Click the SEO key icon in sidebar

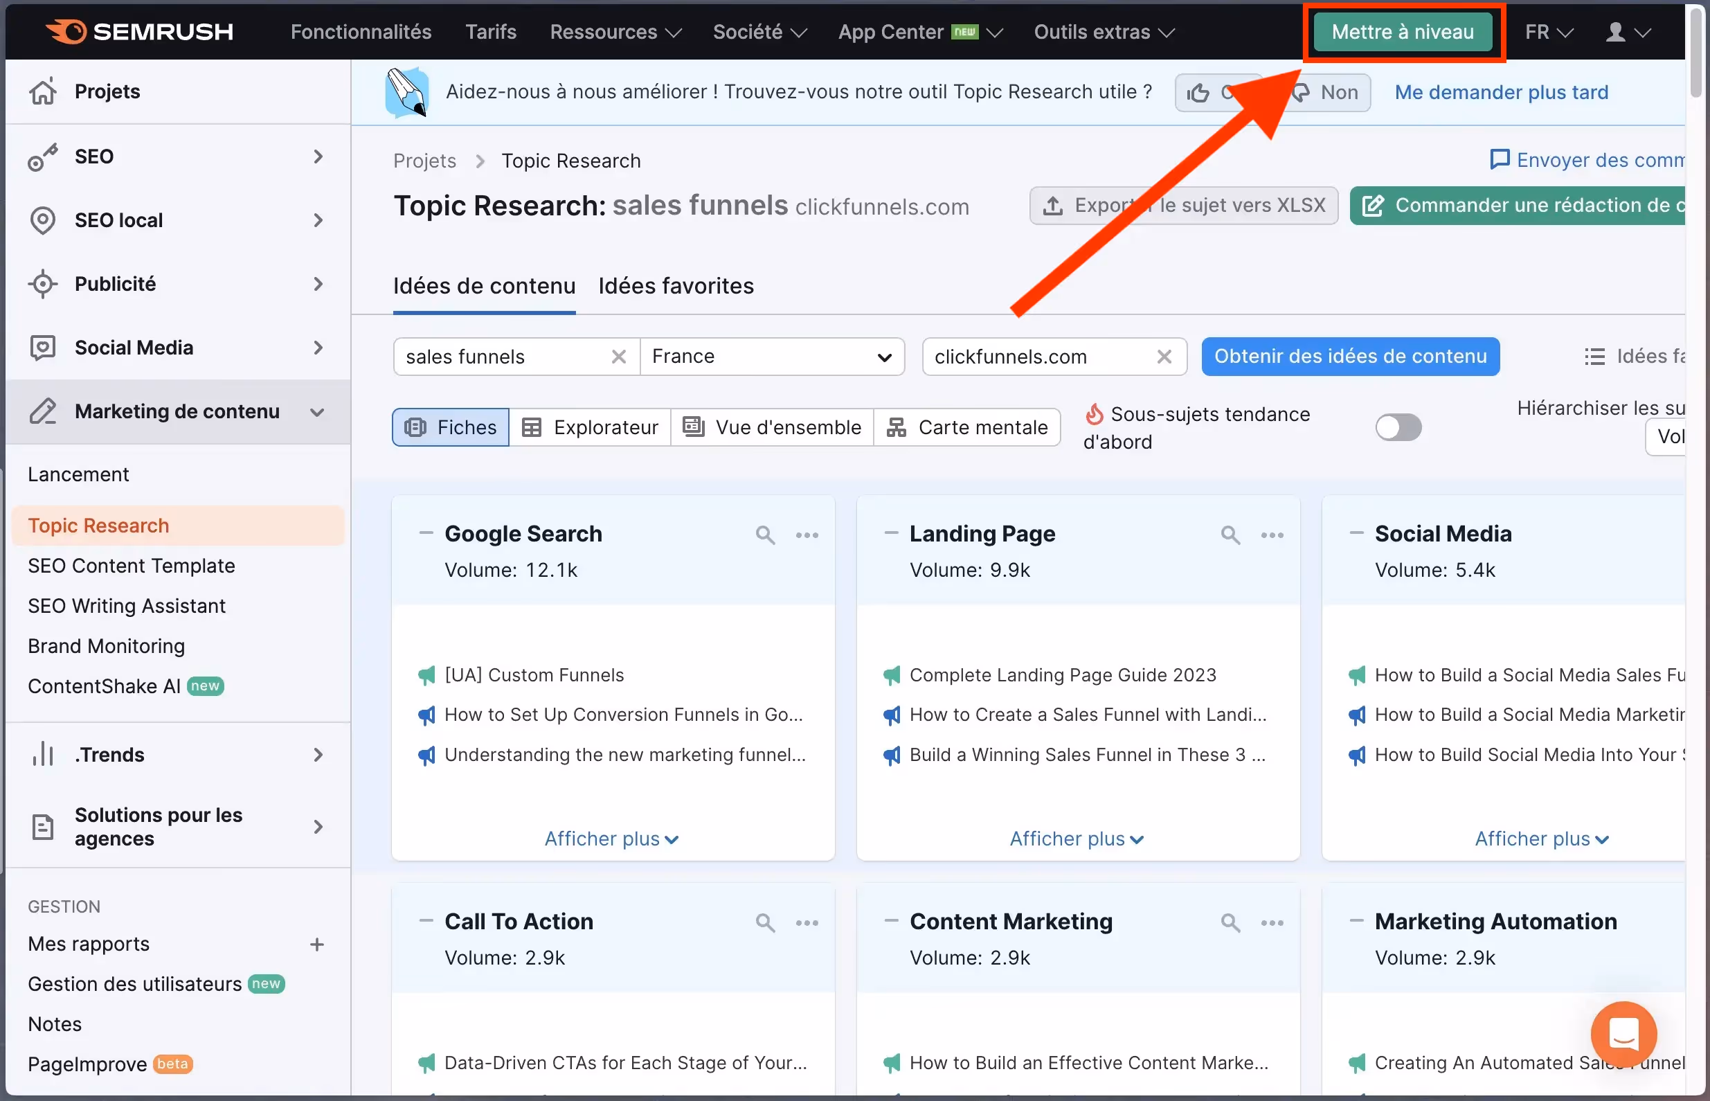42,156
